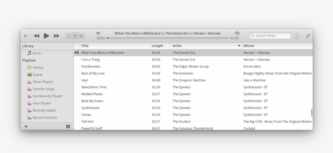Sort by the Album column header

tap(277, 46)
